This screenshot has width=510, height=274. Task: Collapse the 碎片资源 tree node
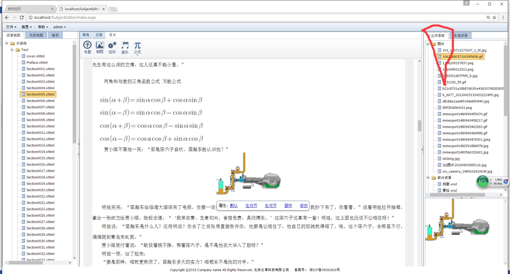coord(428,178)
